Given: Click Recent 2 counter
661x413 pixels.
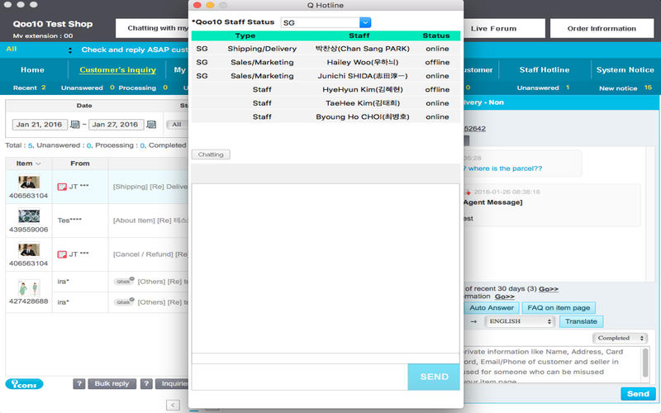Looking at the screenshot, I should click(x=29, y=88).
